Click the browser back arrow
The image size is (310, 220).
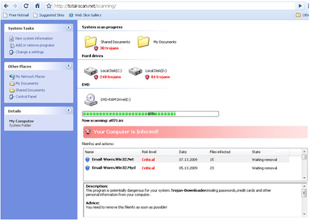6,6
